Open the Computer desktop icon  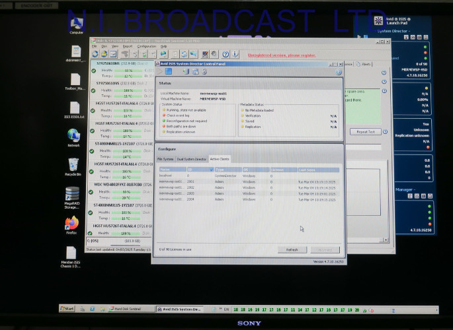pos(77,26)
